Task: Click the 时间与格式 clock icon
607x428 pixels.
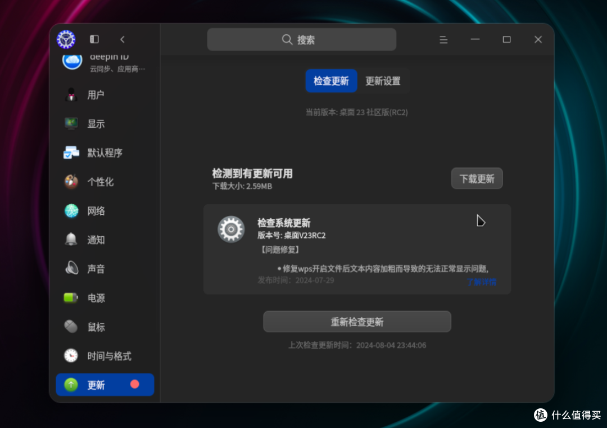Action: point(71,355)
